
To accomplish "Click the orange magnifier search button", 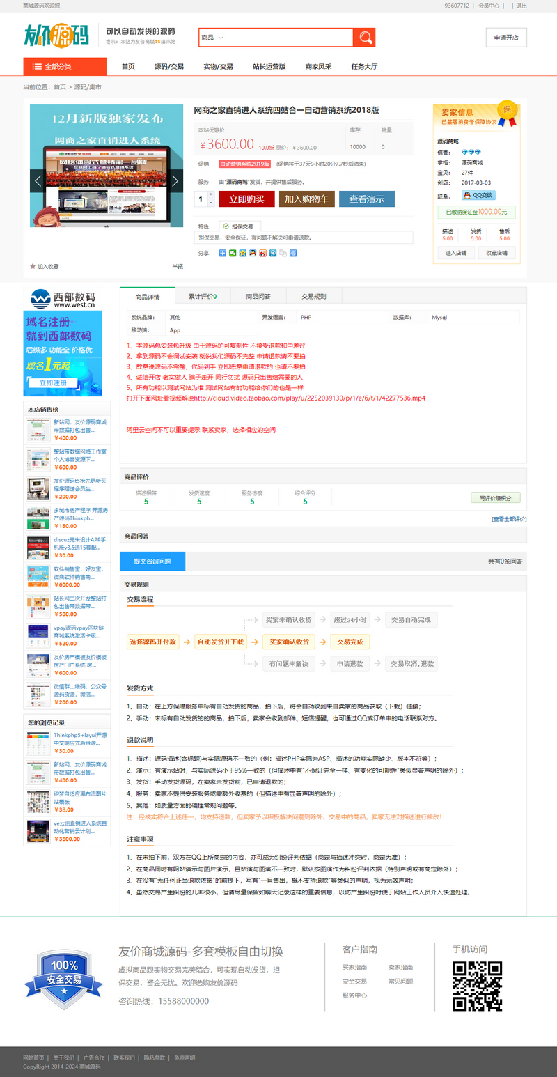I will click(363, 38).
